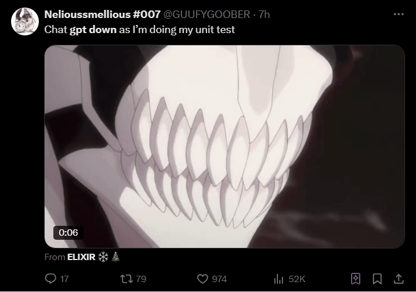
Task: Click the 52K views count
Action: point(297,279)
